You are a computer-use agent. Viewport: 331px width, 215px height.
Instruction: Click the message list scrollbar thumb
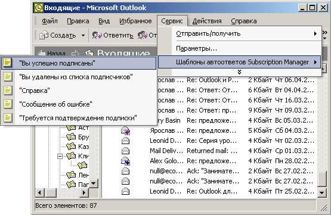pos(322,179)
